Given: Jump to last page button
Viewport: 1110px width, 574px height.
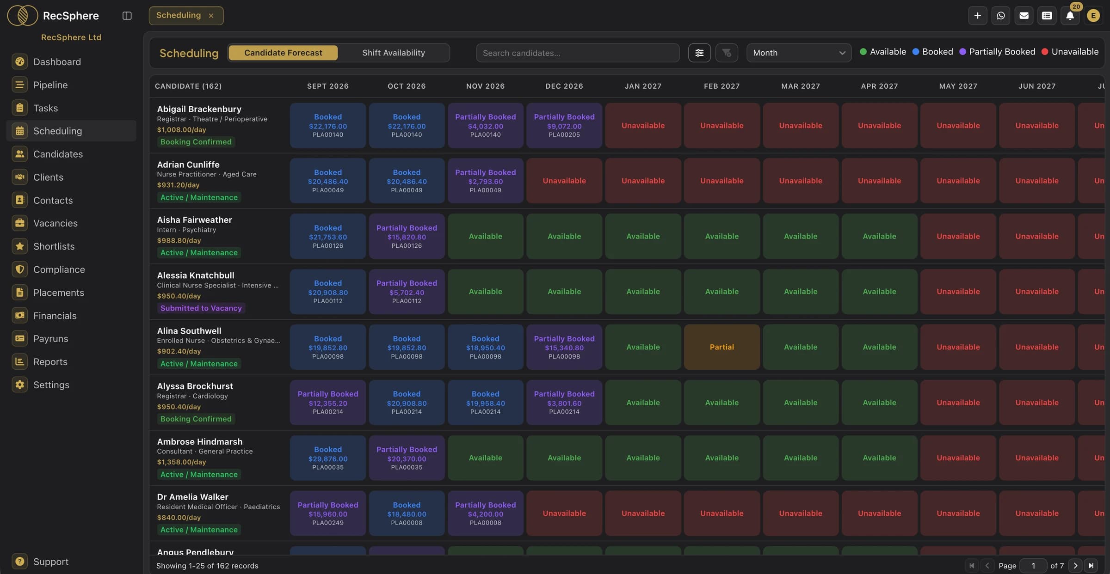Looking at the screenshot, I should [1091, 566].
